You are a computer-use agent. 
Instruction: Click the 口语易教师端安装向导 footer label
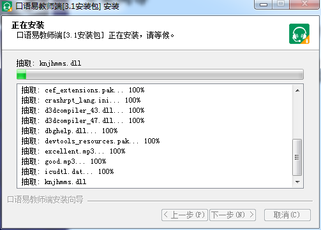(x=45, y=199)
